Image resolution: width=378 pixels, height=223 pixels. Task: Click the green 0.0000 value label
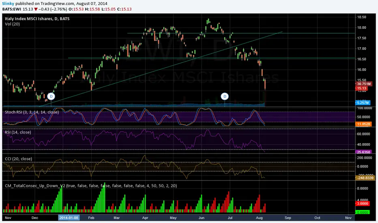click(x=362, y=212)
